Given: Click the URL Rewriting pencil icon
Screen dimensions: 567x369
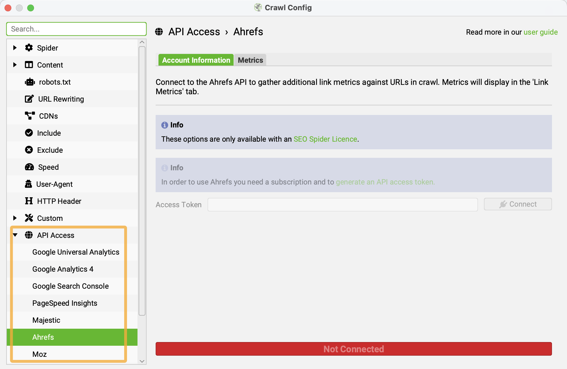Looking at the screenshot, I should (x=29, y=99).
